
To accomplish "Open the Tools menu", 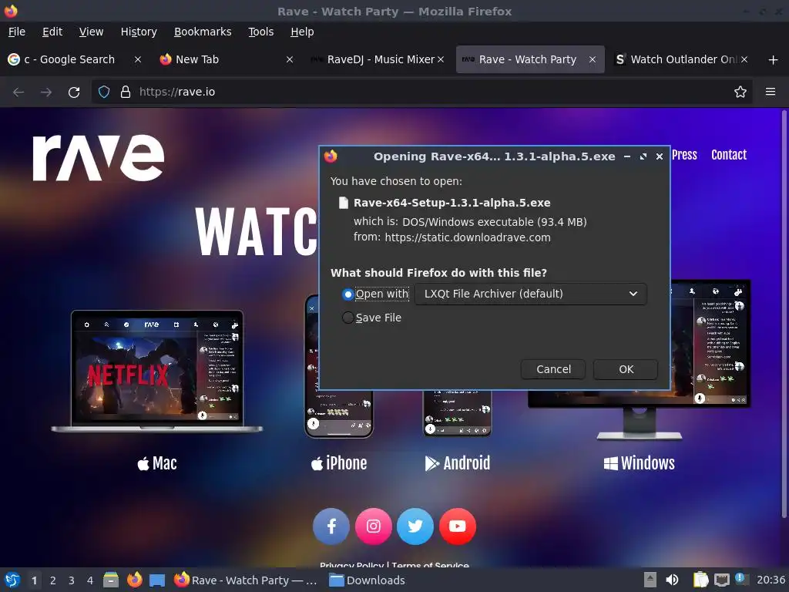I will (260, 32).
